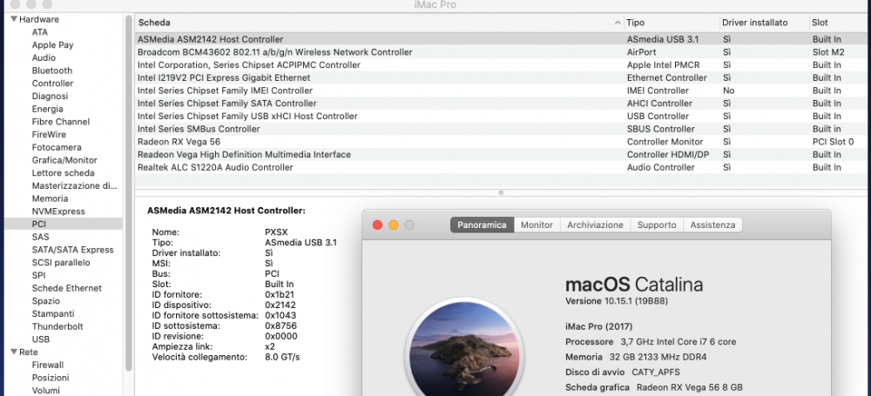The width and height of the screenshot is (871, 396).
Task: Select Broadcom BCM43602 Wireless Network Controller row
Action: tap(501, 52)
